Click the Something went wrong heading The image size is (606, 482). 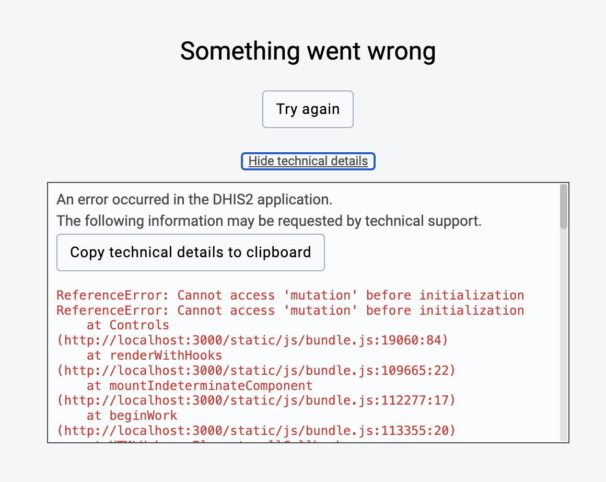(x=307, y=51)
